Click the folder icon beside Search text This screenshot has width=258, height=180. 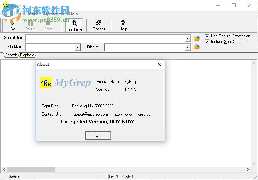(197, 38)
